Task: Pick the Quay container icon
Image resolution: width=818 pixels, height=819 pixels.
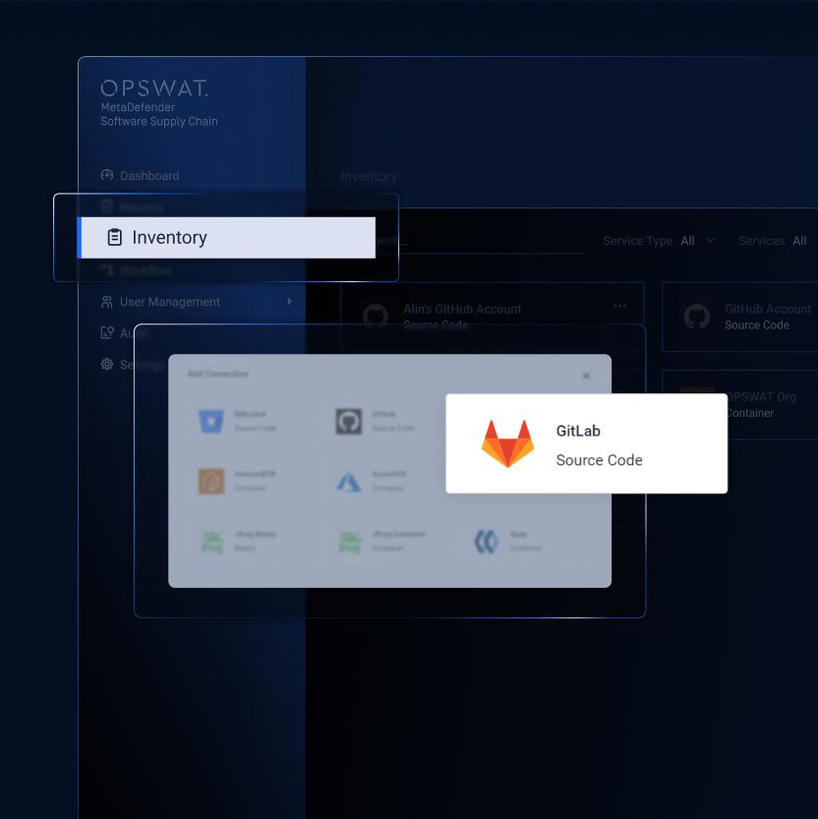Action: [x=487, y=541]
